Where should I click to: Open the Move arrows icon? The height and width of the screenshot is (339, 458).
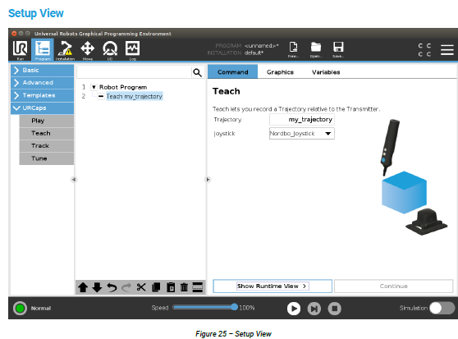pyautogui.click(x=87, y=49)
